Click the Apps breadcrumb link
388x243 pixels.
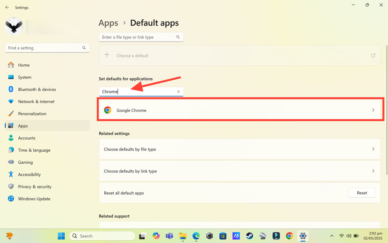[x=108, y=23]
